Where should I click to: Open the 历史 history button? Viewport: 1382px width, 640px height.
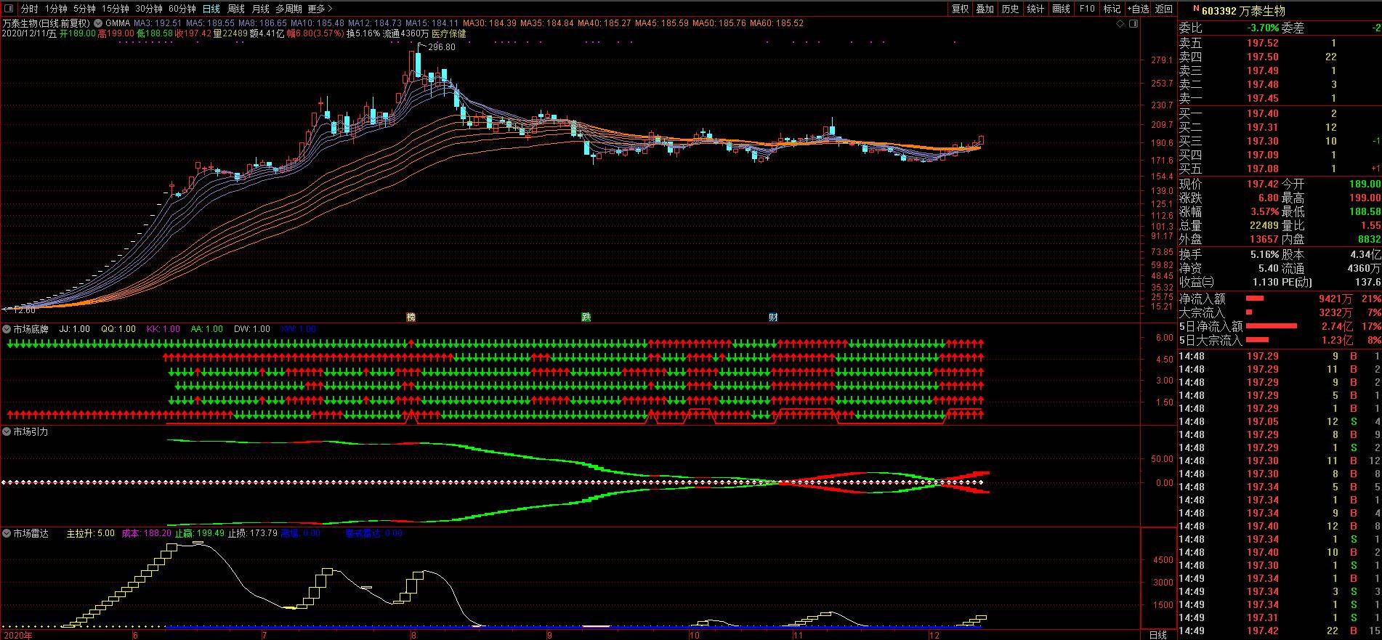point(1010,9)
